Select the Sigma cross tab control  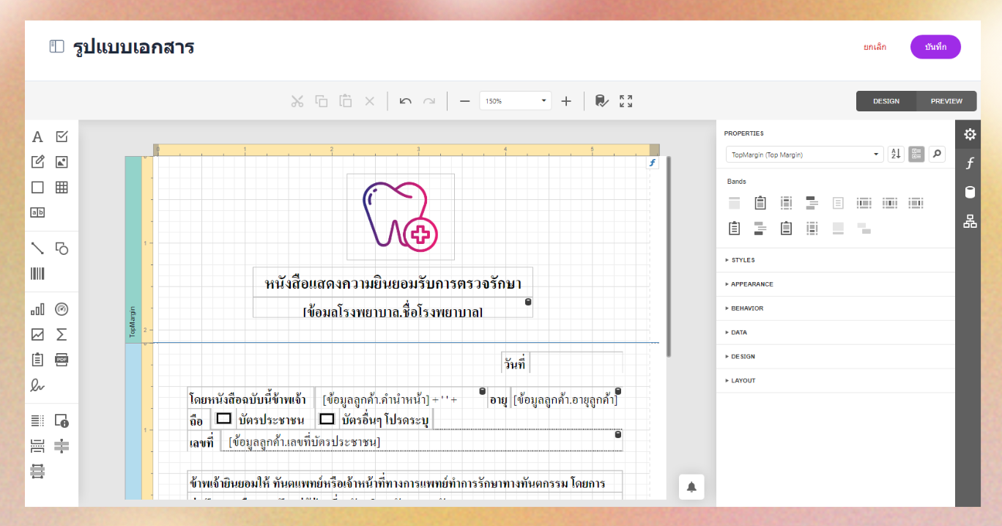62,334
